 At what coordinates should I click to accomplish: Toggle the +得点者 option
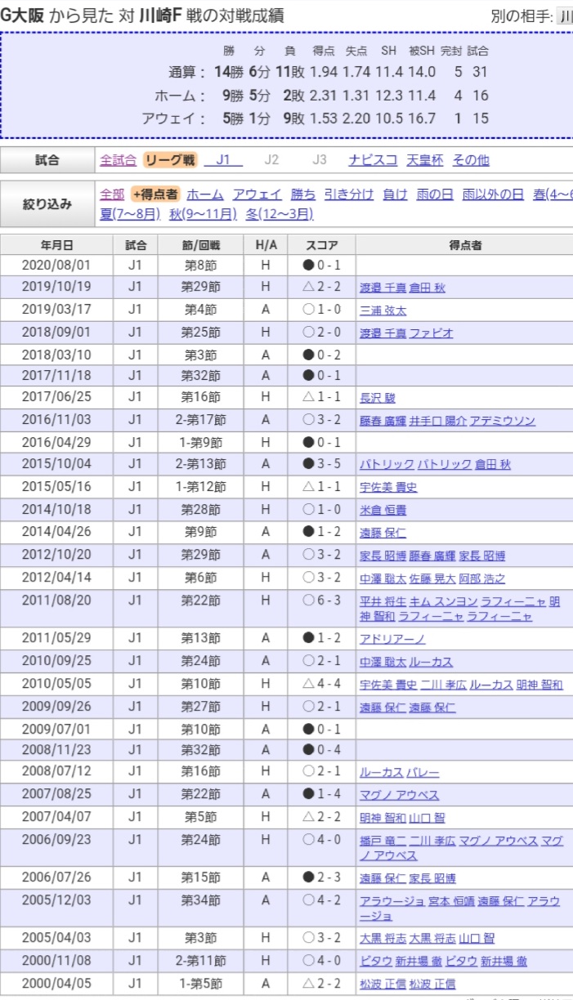click(155, 194)
